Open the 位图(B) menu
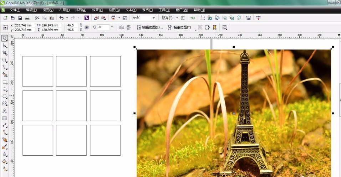 (x=114, y=10)
